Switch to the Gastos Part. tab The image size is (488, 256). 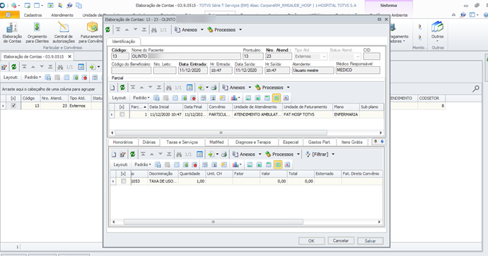tap(319, 142)
